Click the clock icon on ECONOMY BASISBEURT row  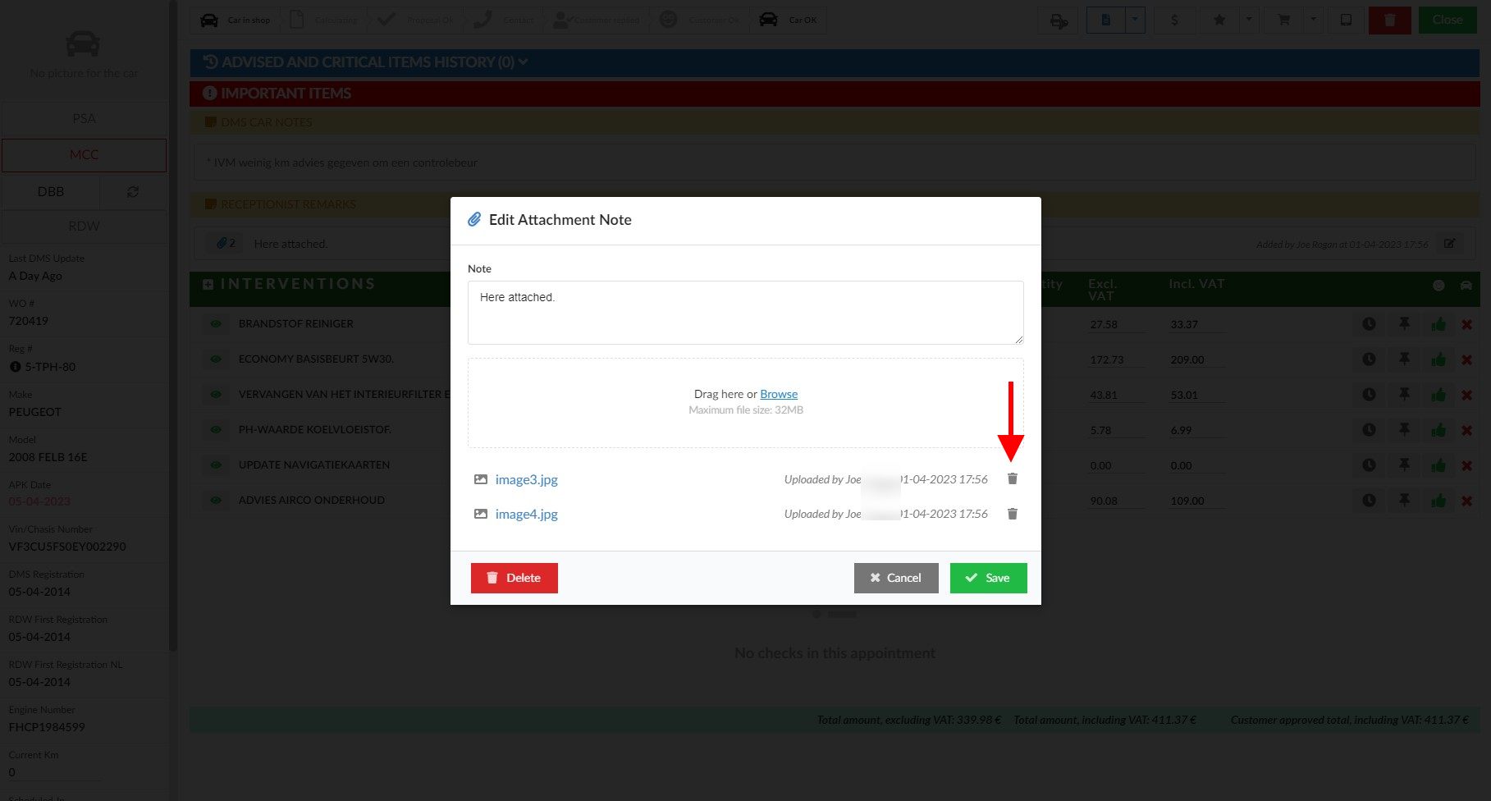coord(1369,359)
